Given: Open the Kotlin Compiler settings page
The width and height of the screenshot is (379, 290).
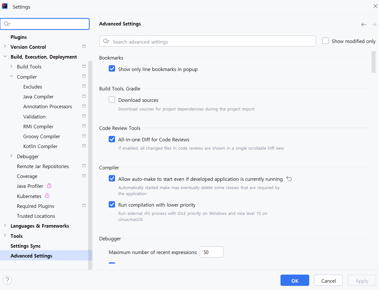Looking at the screenshot, I should [40, 146].
